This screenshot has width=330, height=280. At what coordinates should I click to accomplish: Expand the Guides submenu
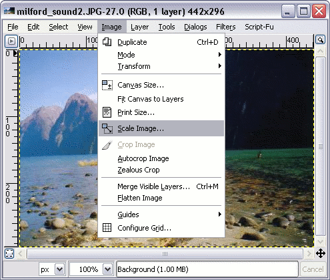point(161,215)
